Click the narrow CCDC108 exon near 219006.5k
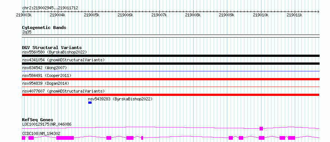 142,138
